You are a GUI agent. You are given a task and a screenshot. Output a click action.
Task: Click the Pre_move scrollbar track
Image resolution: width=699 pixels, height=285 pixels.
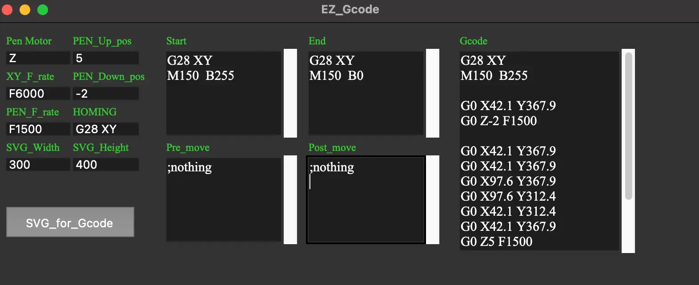click(x=290, y=200)
